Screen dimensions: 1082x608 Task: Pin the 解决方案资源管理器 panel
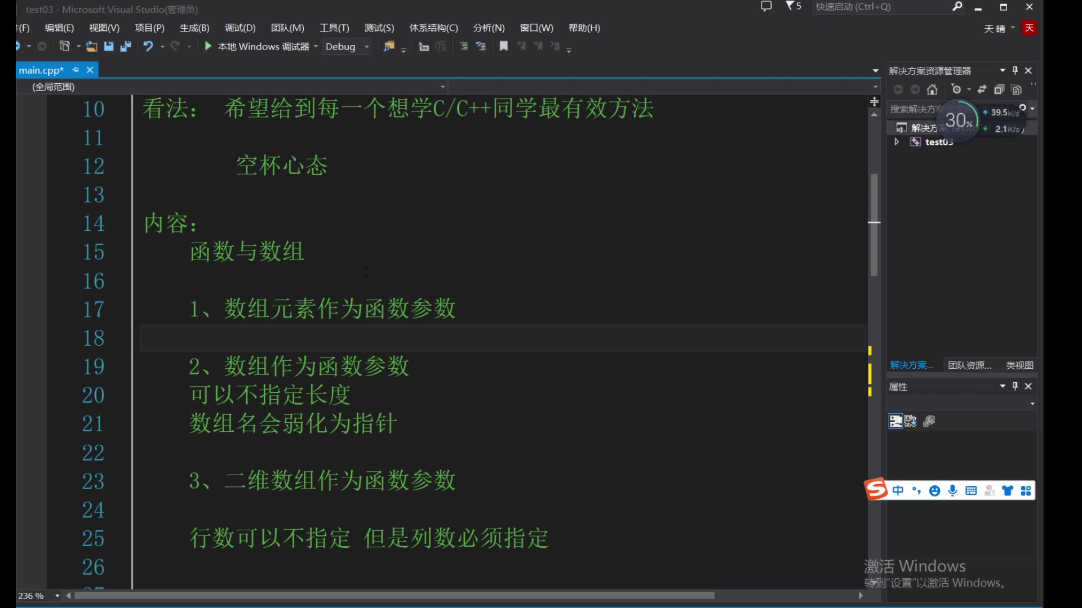point(1015,70)
